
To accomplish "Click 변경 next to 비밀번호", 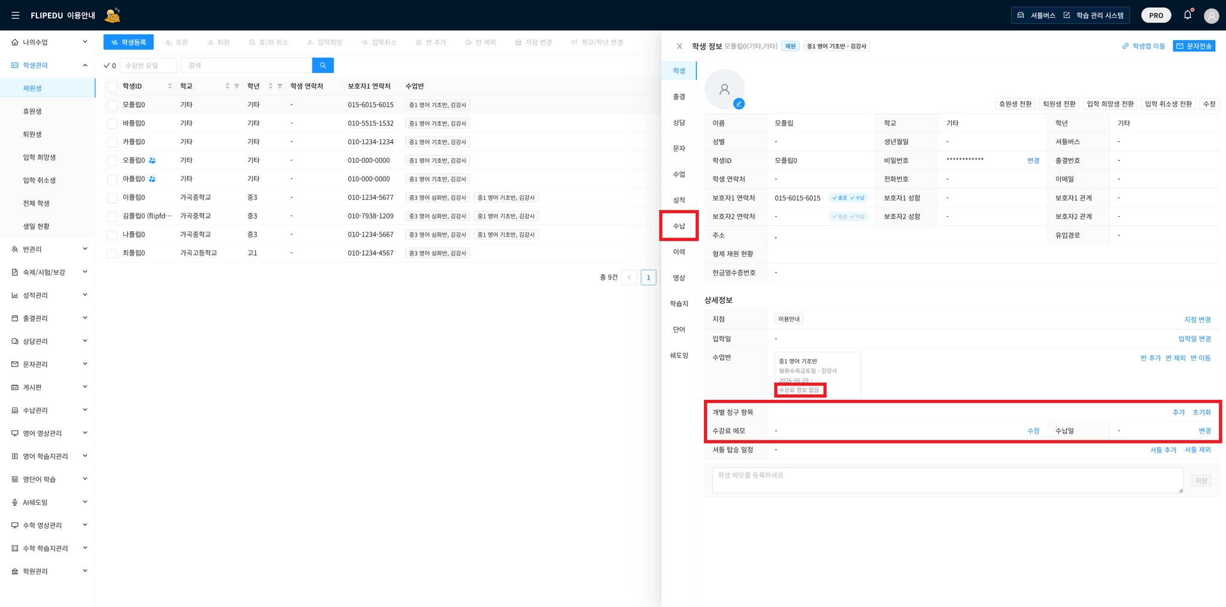I will pyautogui.click(x=1033, y=161).
